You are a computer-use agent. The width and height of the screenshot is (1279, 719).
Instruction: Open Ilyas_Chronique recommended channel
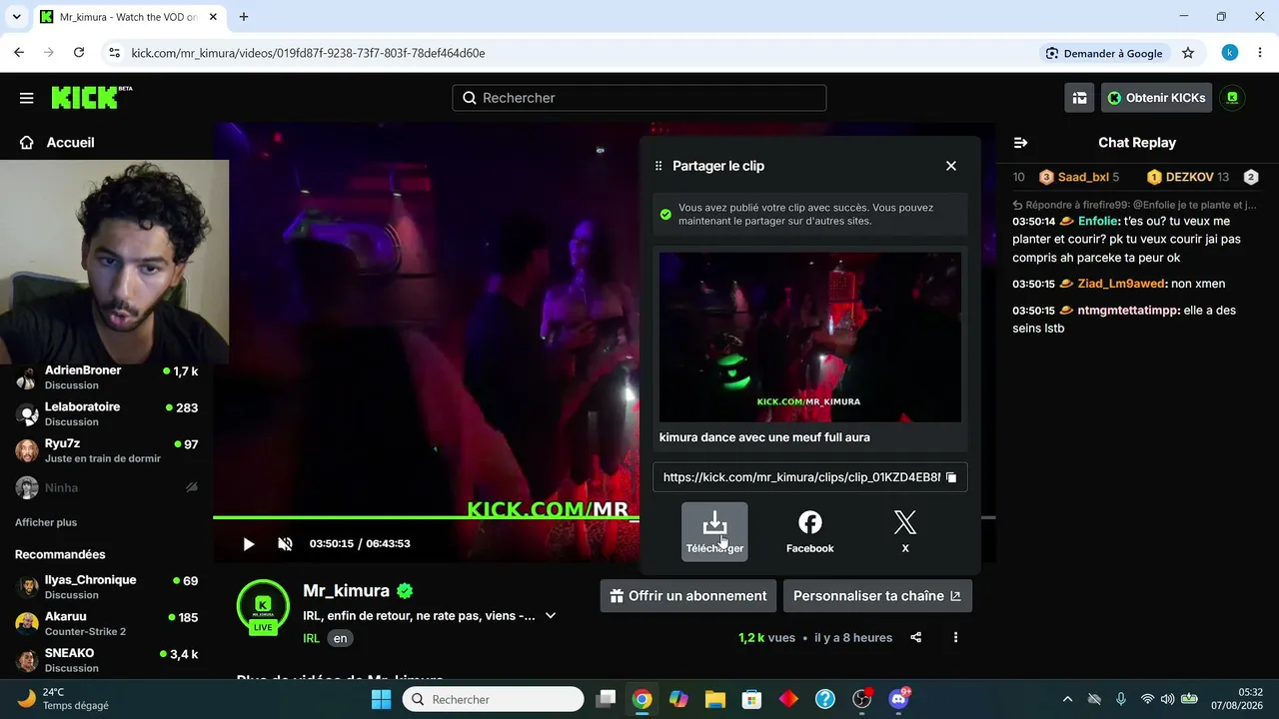click(x=107, y=587)
